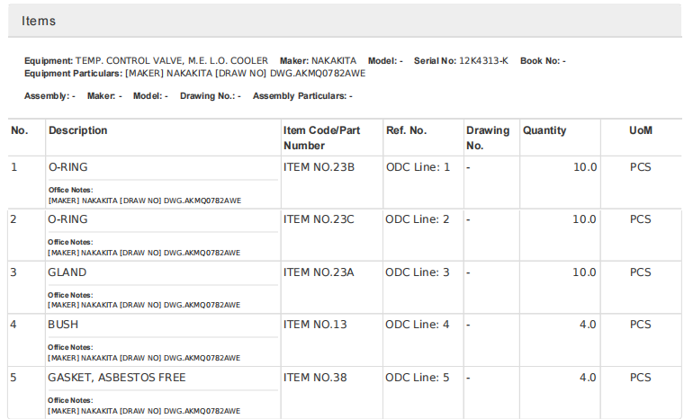Click the Ref. No. column header
Image resolution: width=684 pixels, height=419 pixels.
click(406, 130)
